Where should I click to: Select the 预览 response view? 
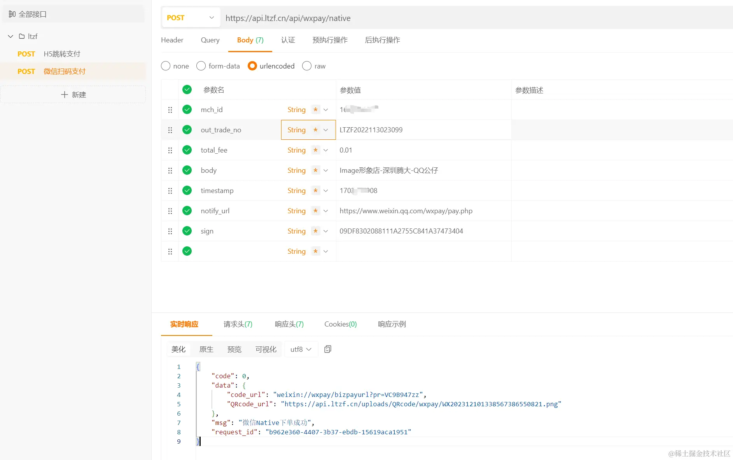tap(234, 349)
